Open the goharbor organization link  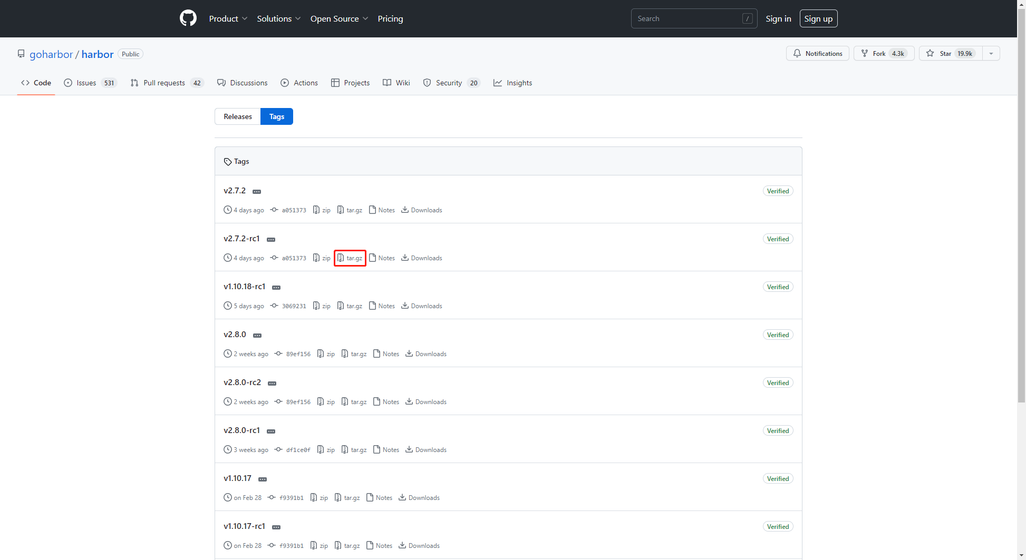pyautogui.click(x=51, y=54)
